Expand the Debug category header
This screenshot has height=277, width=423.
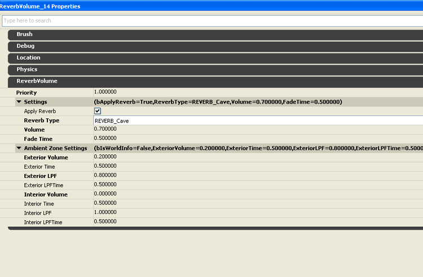tap(215, 46)
